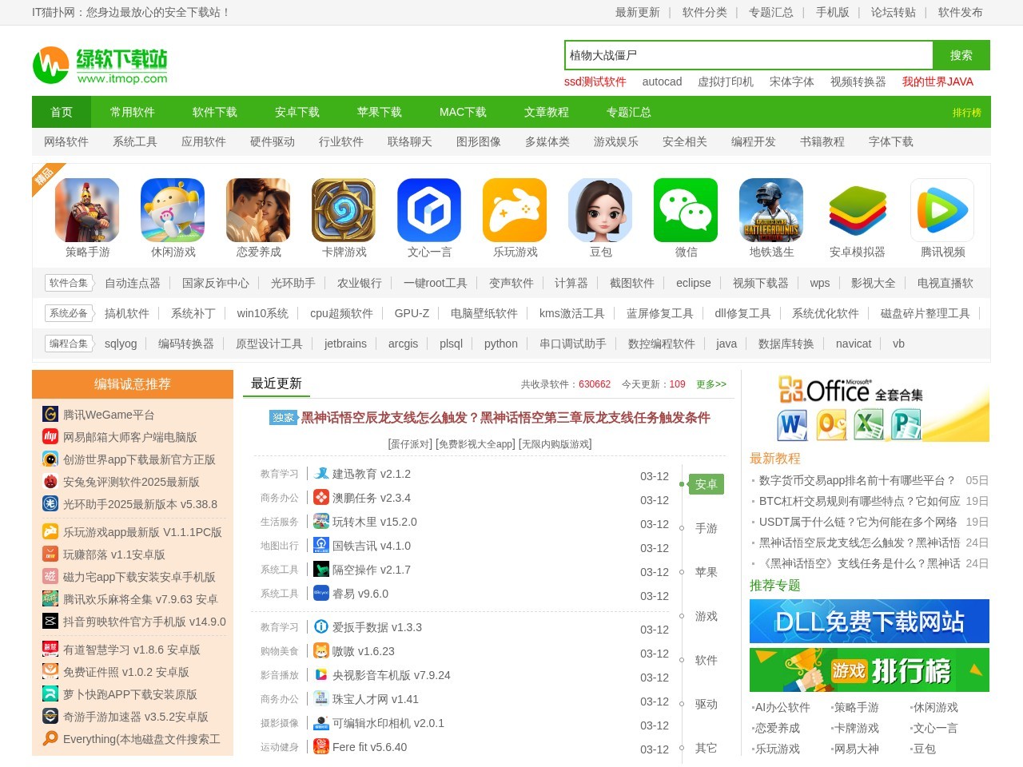Open the 乐玩游戏 orange gamepad icon
Screen dimensions: 1023x767
point(515,210)
